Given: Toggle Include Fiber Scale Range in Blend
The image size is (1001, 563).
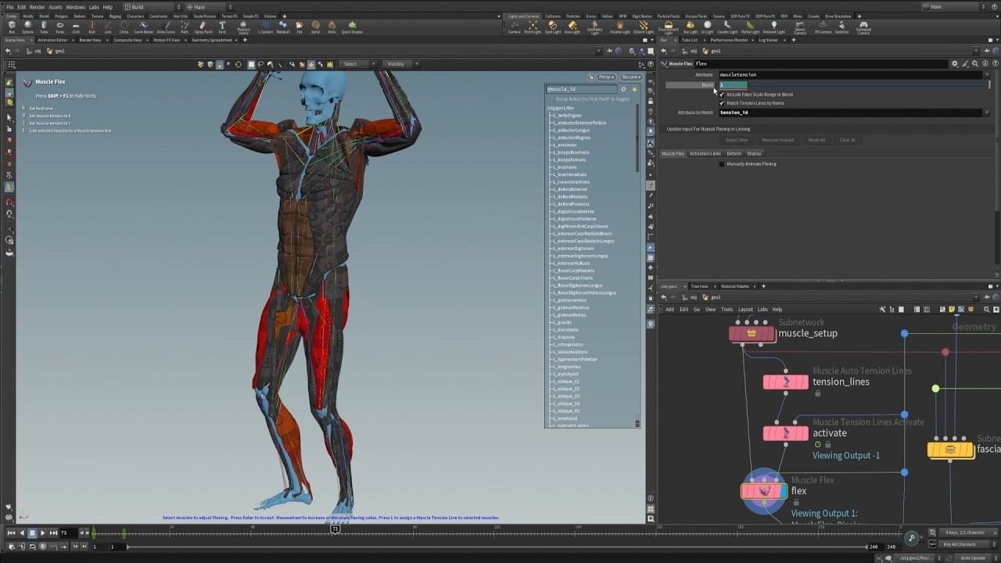Looking at the screenshot, I should tap(722, 95).
